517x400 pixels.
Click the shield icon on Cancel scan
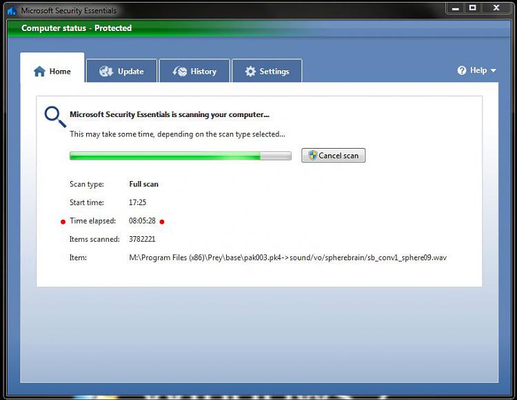coord(312,155)
